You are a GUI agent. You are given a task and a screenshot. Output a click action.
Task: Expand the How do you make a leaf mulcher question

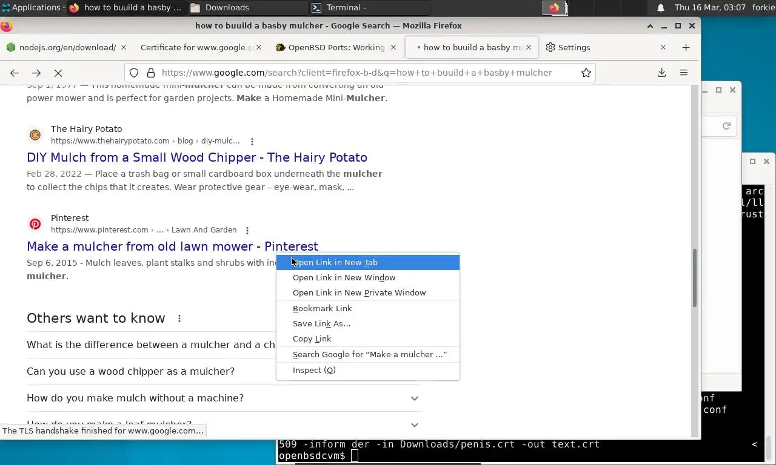pos(224,424)
